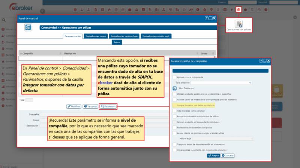Image resolution: width=300 pixels, height=168 pixels.
Task: Toggle No reactivación automática de póliza
Action: coord(174,128)
